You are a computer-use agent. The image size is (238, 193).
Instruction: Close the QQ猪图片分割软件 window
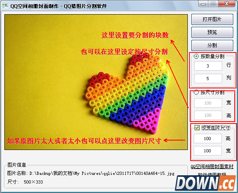(227, 4)
